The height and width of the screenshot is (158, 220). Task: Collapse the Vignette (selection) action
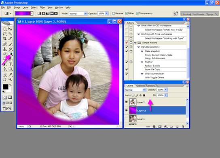click(139, 47)
